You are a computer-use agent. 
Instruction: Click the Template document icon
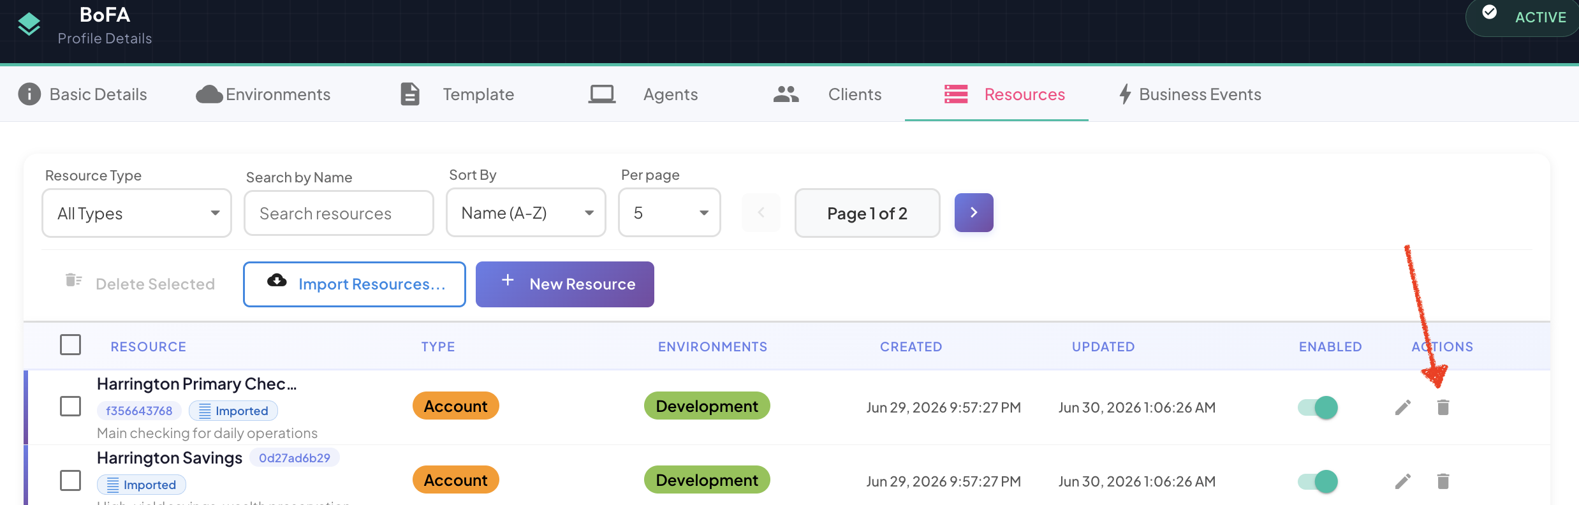pos(409,94)
